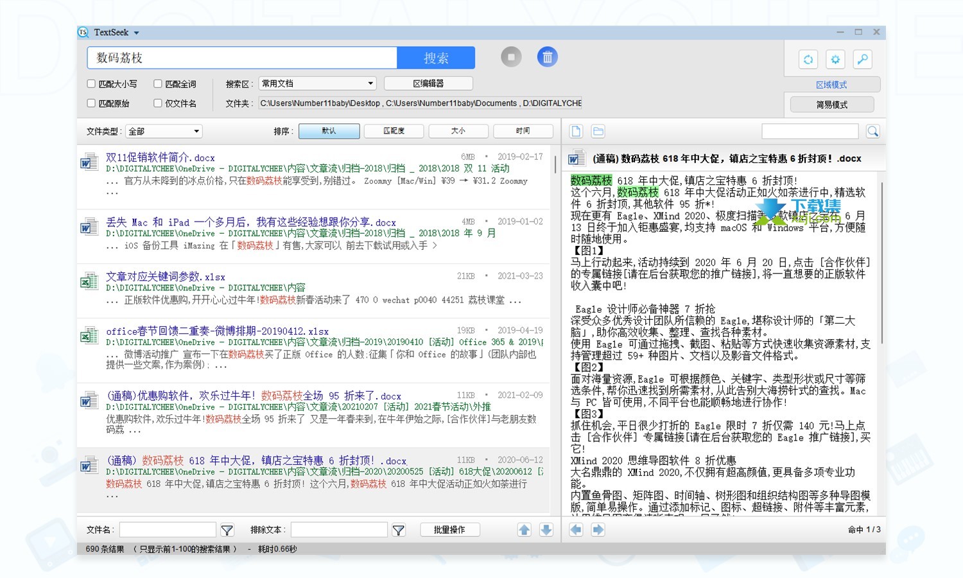
Task: Toggle 匹配原始 checkbox
Action: 91,103
